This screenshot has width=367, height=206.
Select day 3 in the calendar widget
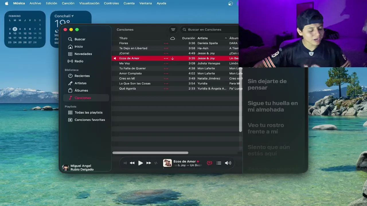point(15,29)
